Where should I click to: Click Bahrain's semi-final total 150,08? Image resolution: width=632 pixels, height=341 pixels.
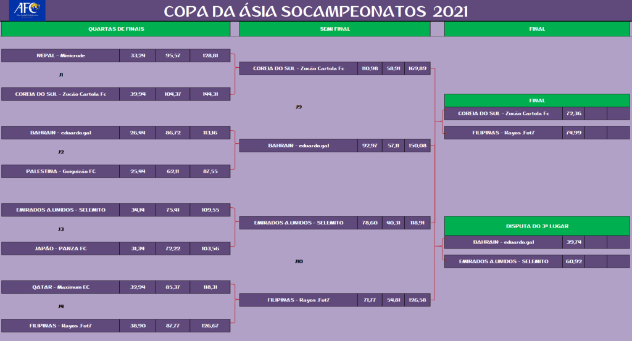click(417, 146)
